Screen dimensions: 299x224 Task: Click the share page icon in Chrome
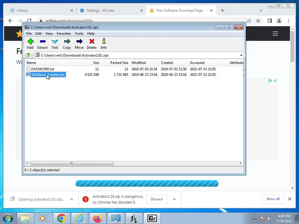tap(249, 21)
